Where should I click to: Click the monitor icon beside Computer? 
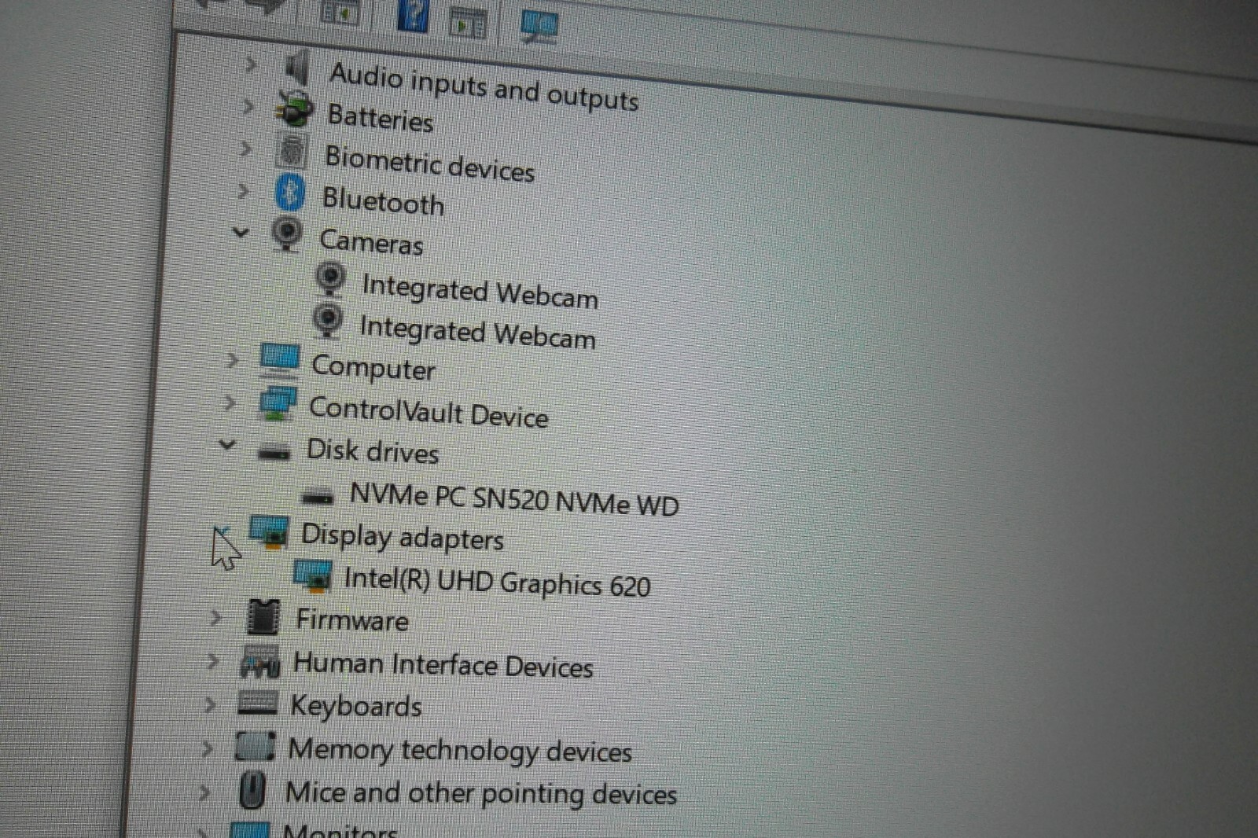(279, 362)
